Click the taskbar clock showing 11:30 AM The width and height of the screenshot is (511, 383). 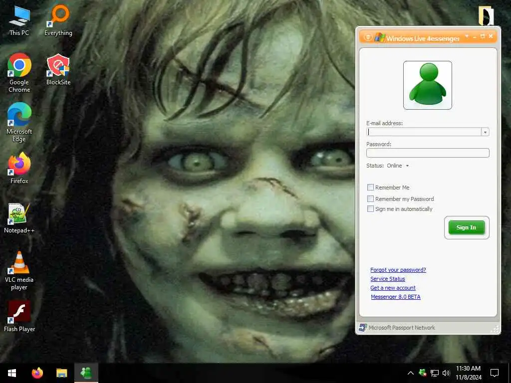468,373
